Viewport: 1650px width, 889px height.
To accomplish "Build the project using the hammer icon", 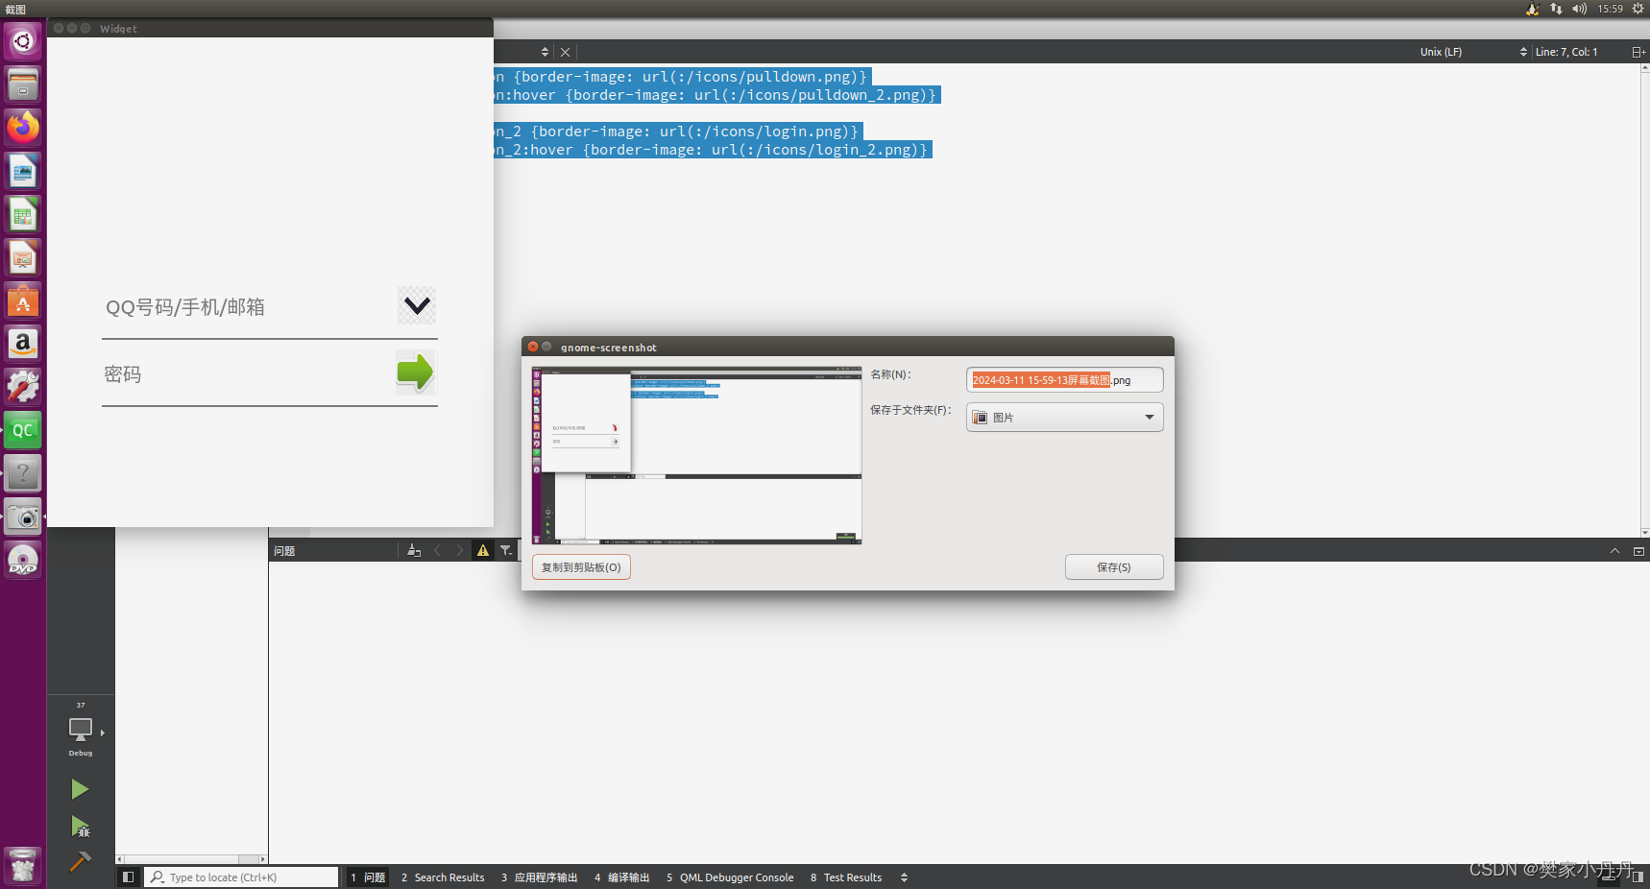I will [x=80, y=862].
